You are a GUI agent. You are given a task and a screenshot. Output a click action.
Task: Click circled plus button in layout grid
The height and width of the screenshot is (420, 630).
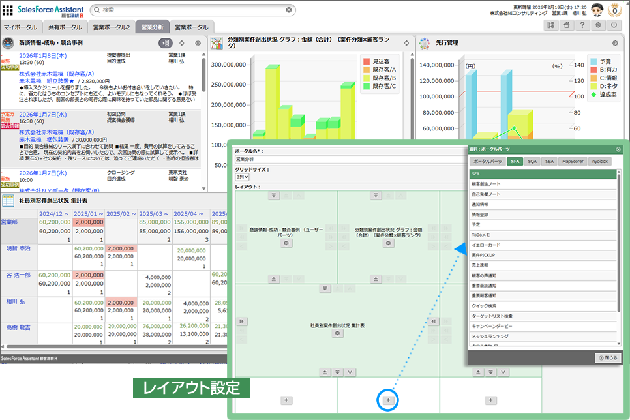click(388, 399)
